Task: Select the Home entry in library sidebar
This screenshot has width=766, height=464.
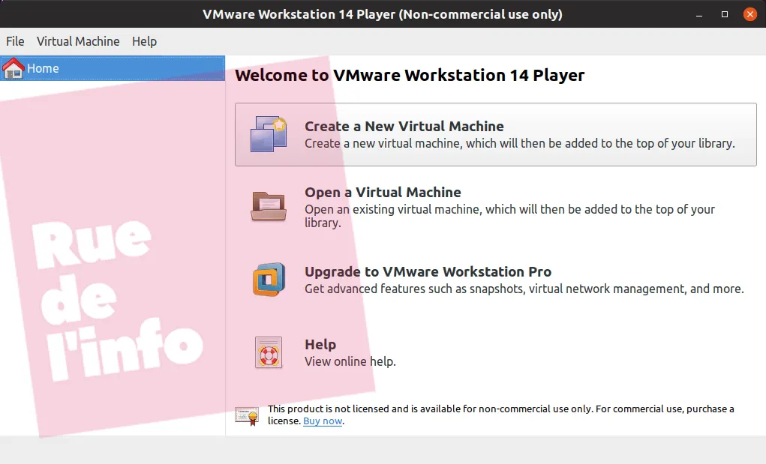Action: [113, 68]
